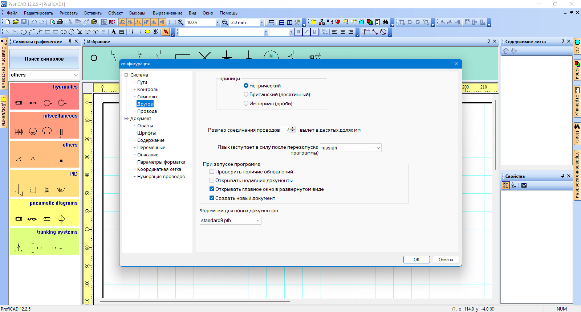Click the pink hydraulics symbol category
This screenshot has height=312, width=581.
coord(44,96)
